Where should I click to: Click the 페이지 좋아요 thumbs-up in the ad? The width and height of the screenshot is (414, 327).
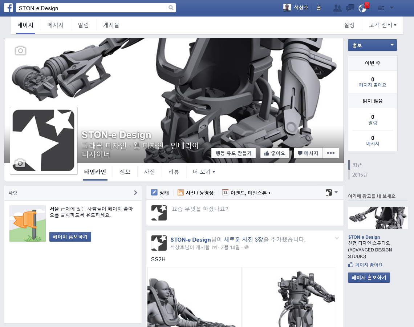coord(351,265)
